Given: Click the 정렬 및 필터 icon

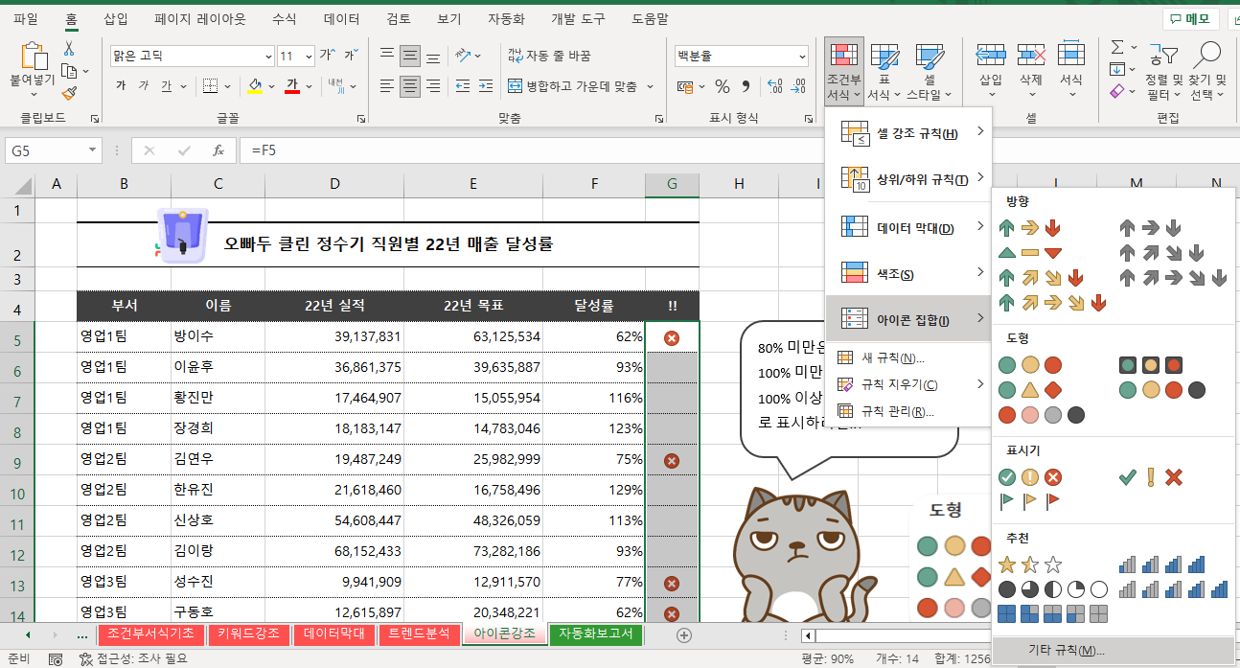Looking at the screenshot, I should click(1163, 55).
